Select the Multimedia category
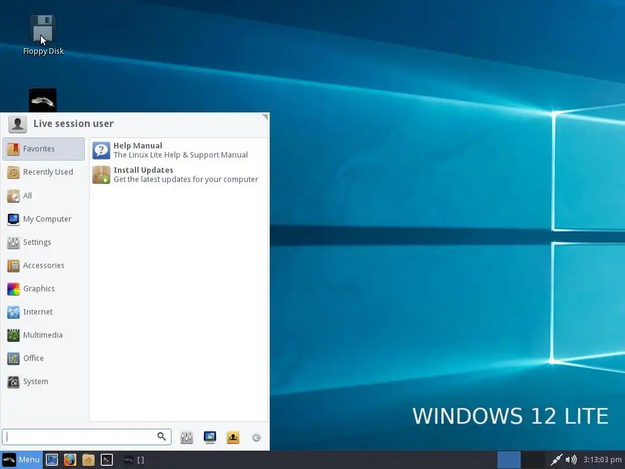 coord(43,335)
